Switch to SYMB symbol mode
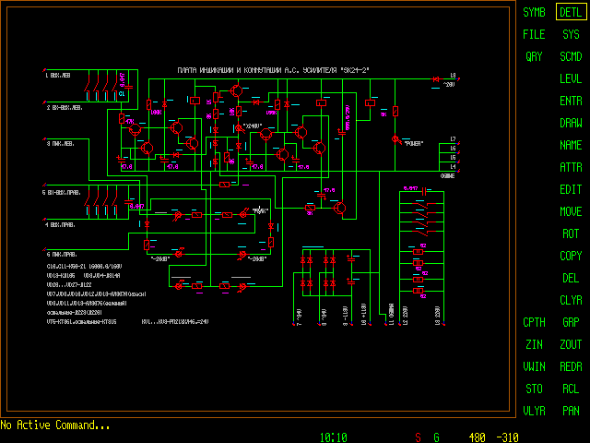This screenshot has width=590, height=443. coord(534,12)
